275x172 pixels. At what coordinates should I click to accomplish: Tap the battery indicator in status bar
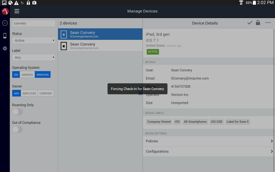coord(254,3)
